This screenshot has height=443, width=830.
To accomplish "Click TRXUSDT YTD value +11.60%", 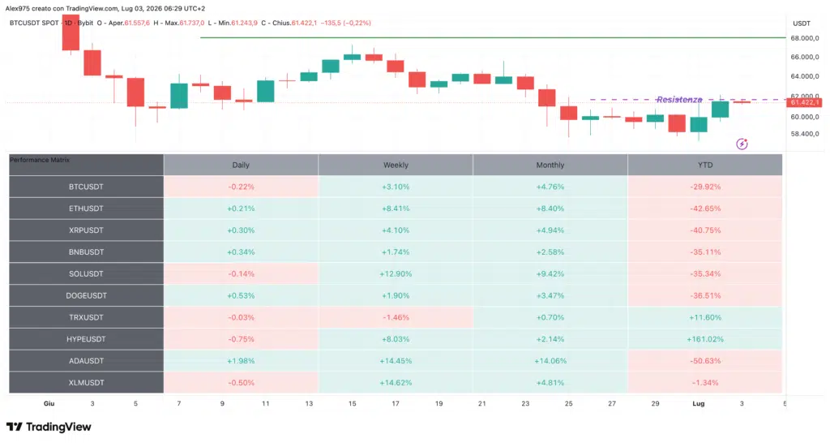I will pos(705,317).
